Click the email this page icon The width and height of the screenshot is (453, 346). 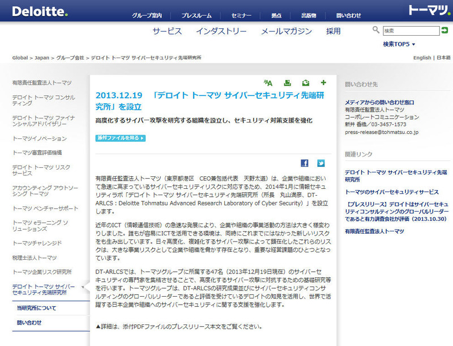coord(306,83)
